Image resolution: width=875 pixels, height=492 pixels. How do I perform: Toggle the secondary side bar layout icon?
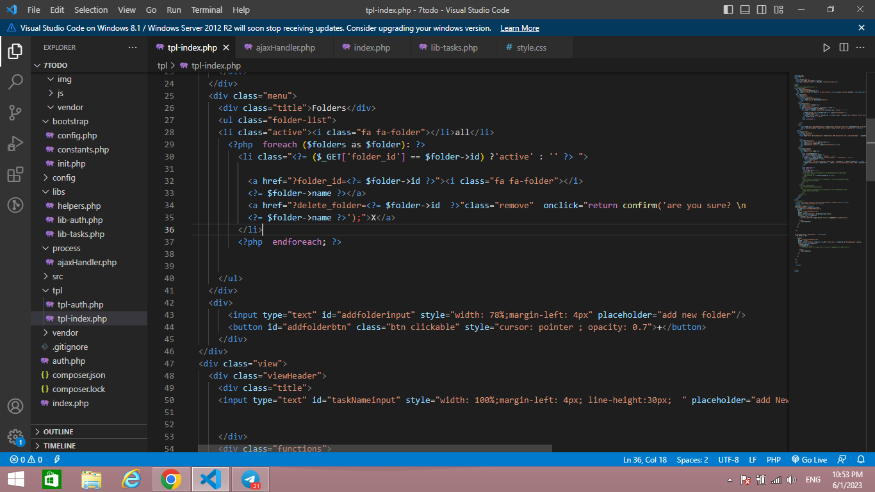click(x=762, y=10)
